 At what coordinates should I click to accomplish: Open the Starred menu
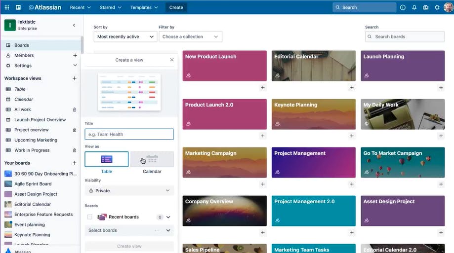(110, 7)
